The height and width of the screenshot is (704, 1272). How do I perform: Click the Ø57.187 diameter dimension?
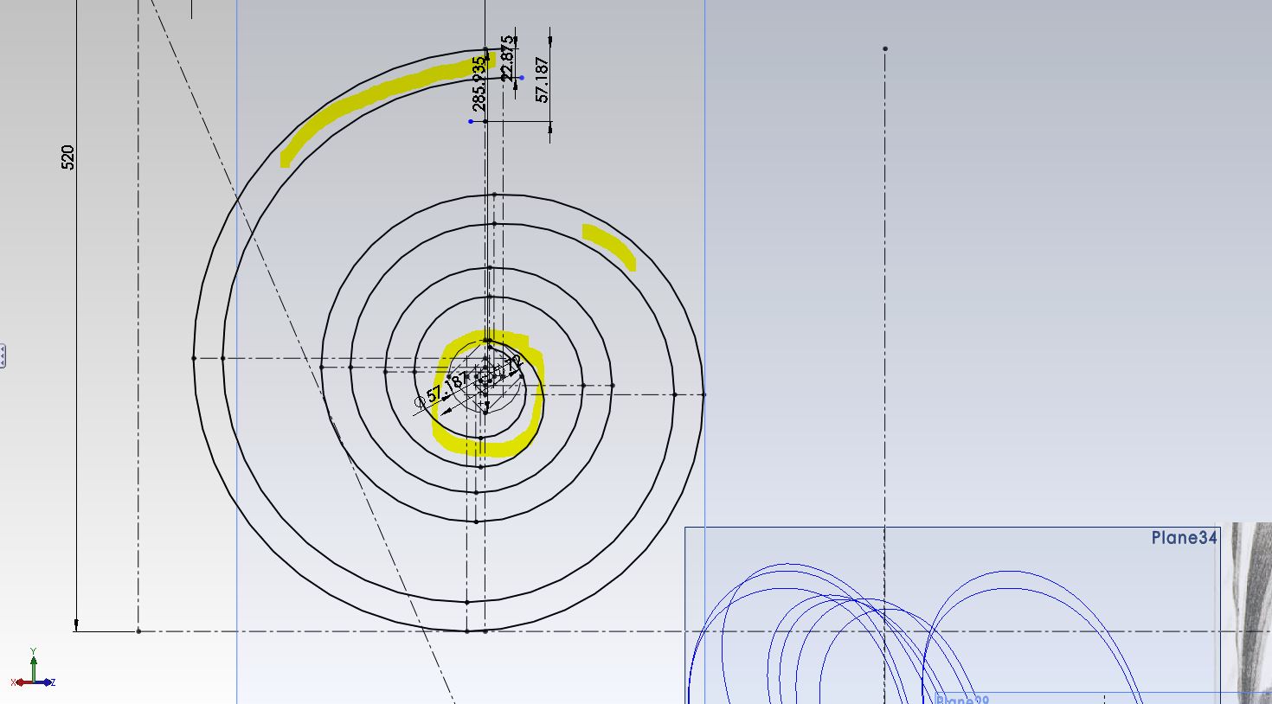coord(437,391)
